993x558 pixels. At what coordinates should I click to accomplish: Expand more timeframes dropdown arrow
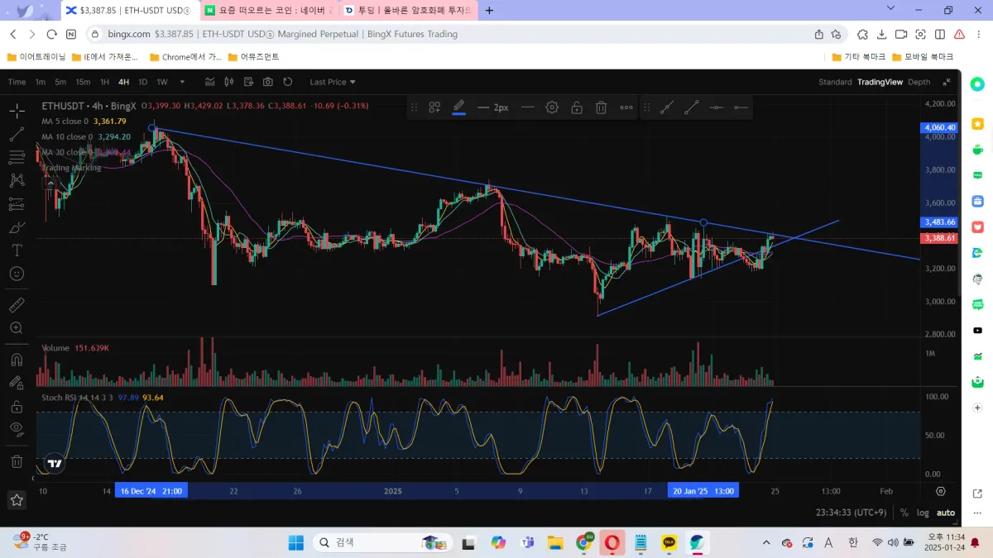pyautogui.click(x=182, y=82)
